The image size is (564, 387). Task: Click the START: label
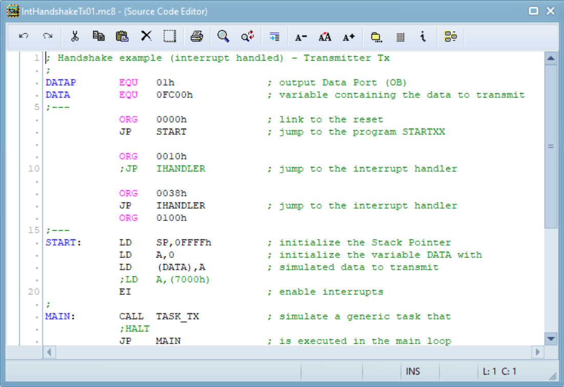[64, 242]
